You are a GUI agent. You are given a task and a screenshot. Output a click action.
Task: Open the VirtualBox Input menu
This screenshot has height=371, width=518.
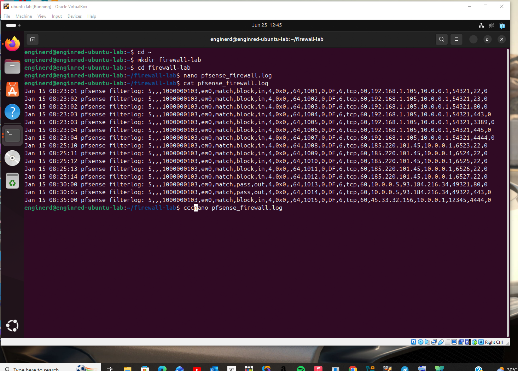click(x=57, y=16)
